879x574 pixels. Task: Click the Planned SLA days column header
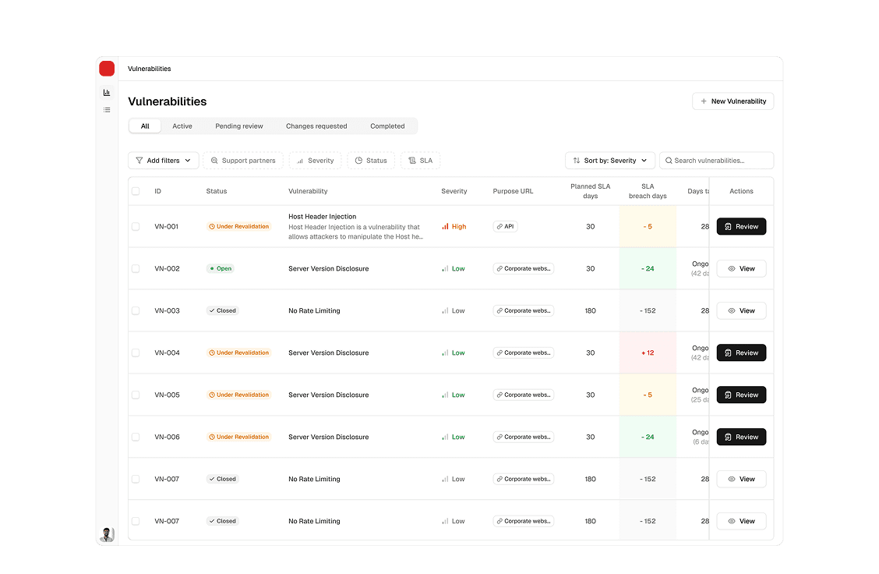coord(591,191)
